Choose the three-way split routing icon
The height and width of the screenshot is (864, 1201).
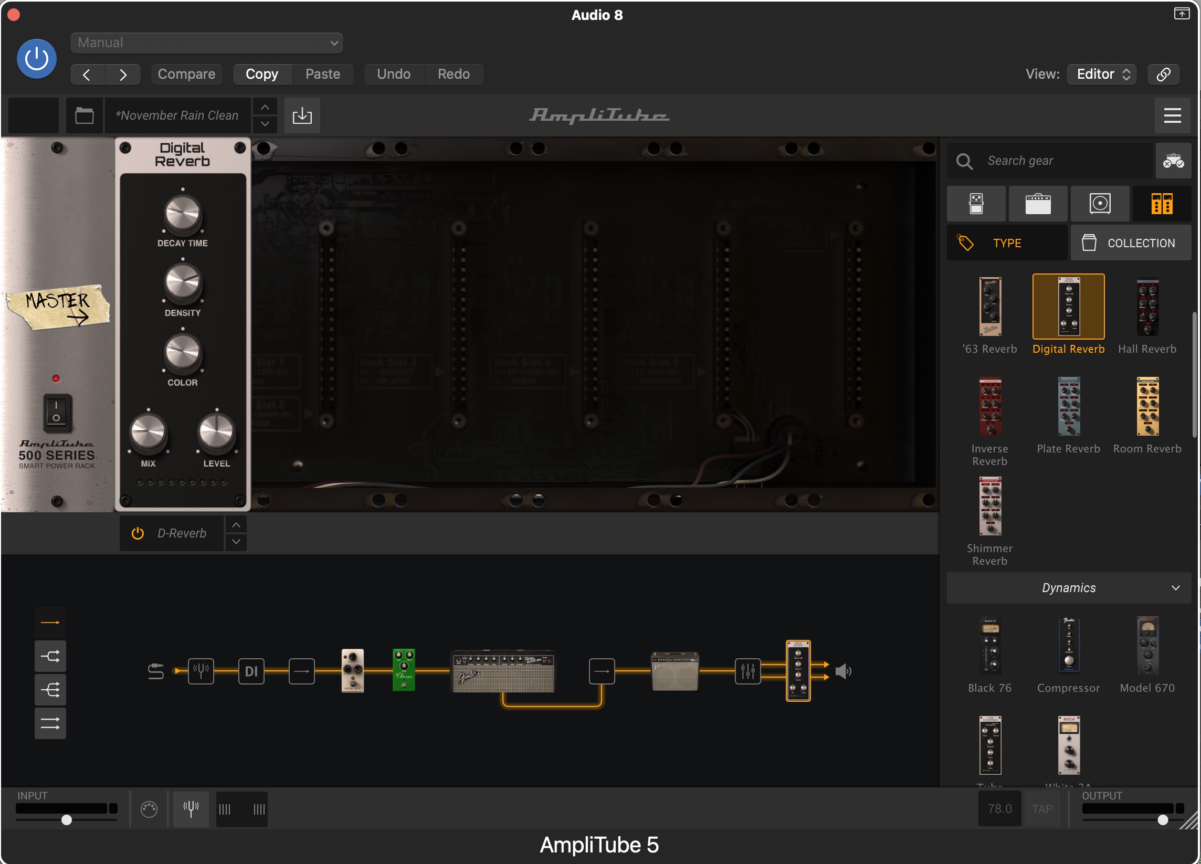point(50,690)
